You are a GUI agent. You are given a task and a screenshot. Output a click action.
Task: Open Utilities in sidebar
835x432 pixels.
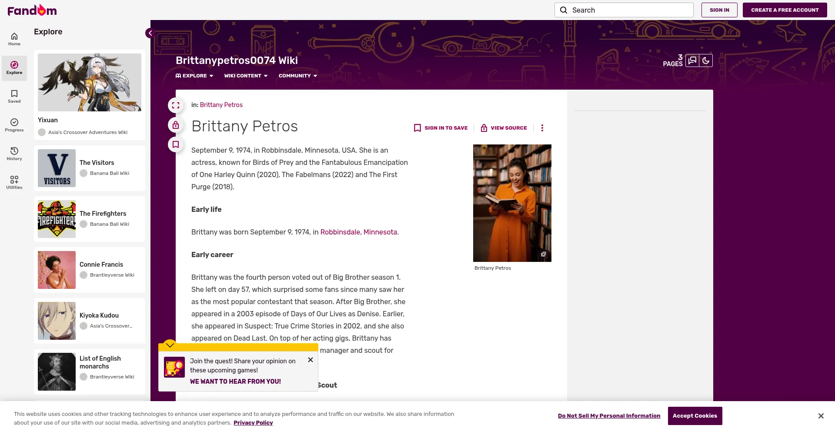click(14, 183)
